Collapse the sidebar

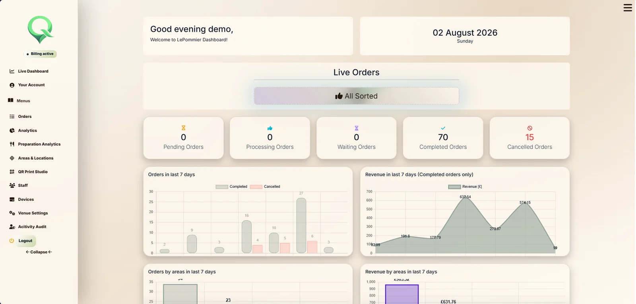[39, 252]
